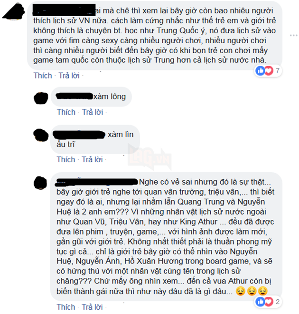Click Thích under the last long comment
The width and height of the screenshot is (299, 314).
(x=66, y=307)
